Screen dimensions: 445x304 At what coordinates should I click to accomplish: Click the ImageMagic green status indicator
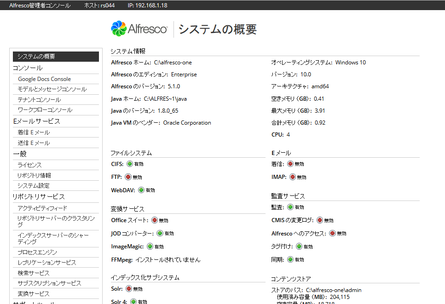click(150, 247)
